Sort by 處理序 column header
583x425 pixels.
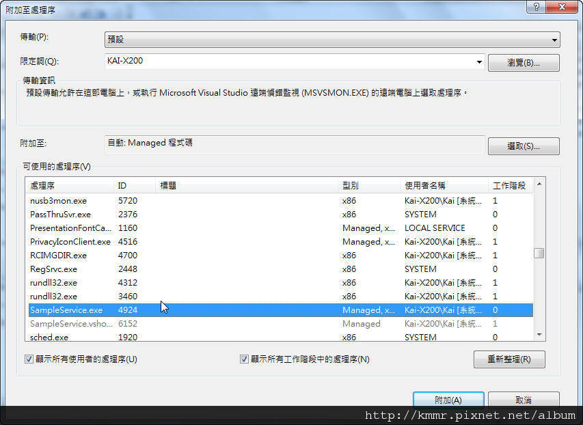tap(70, 186)
